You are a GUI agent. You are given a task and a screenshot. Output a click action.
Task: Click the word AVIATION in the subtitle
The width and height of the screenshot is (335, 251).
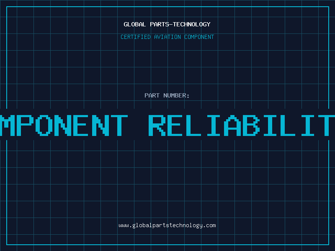[x=167, y=37]
